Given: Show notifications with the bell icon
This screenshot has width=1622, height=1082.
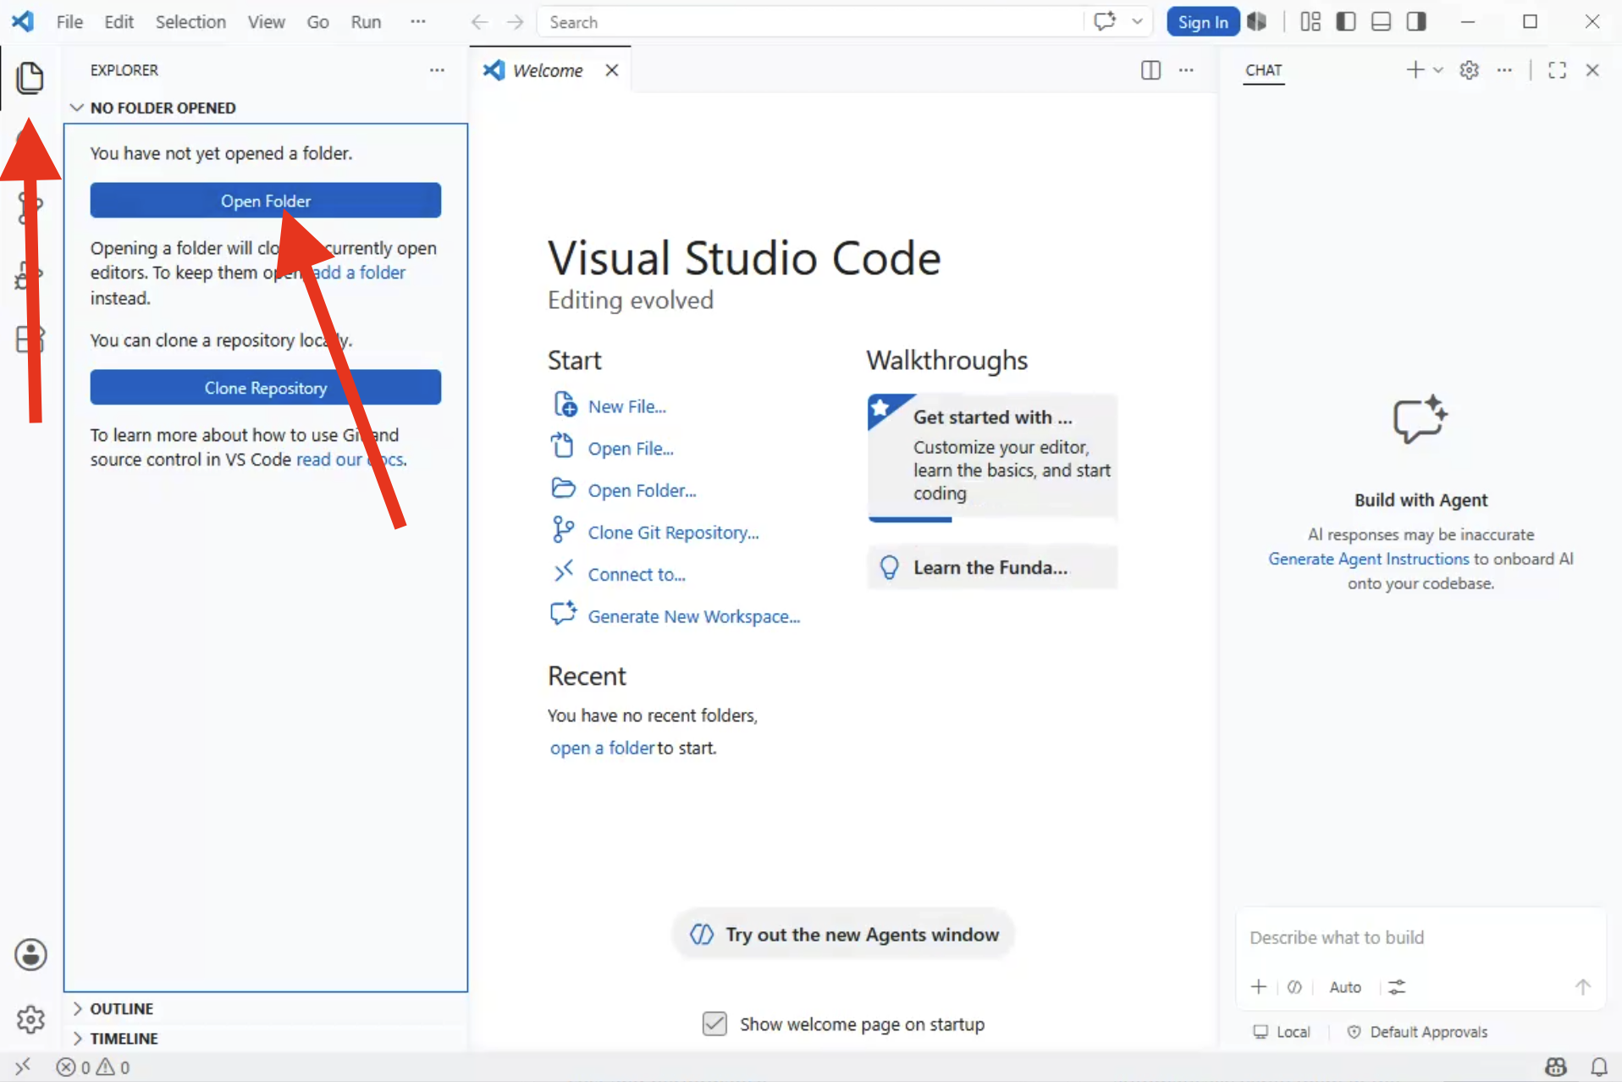Looking at the screenshot, I should [1599, 1067].
